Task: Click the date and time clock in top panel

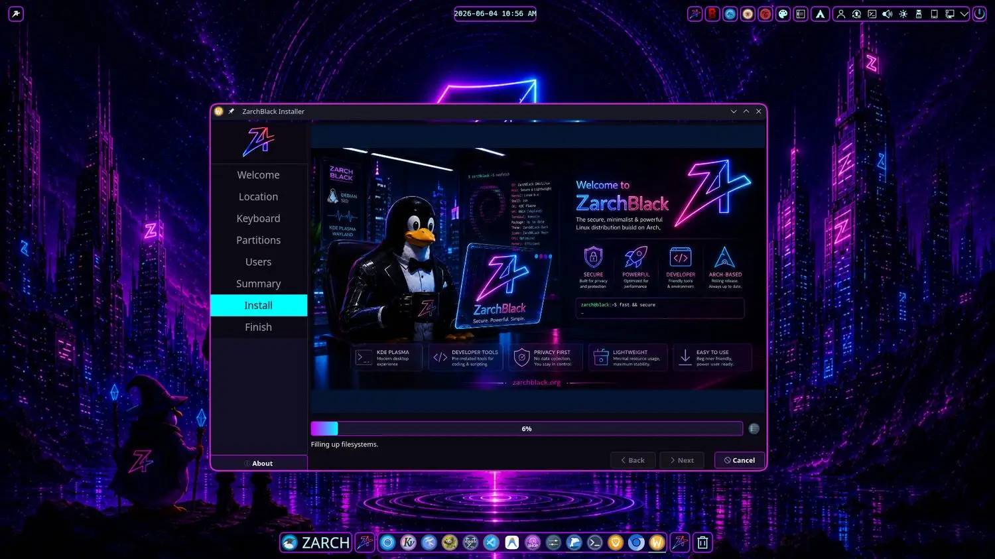Action: pos(495,14)
